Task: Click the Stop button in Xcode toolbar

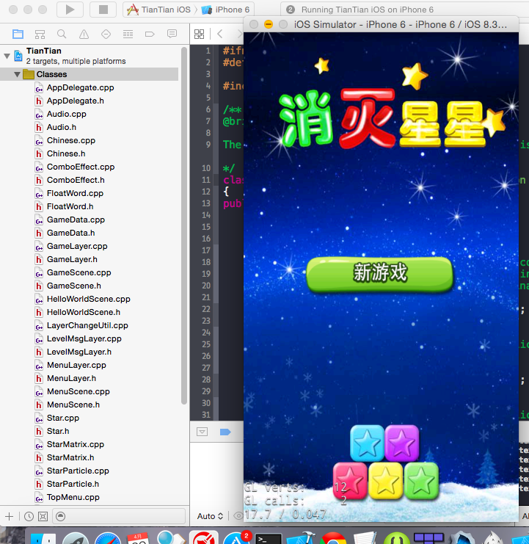Action: click(x=103, y=10)
